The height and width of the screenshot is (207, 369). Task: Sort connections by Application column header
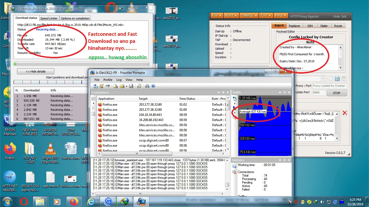coord(117,99)
